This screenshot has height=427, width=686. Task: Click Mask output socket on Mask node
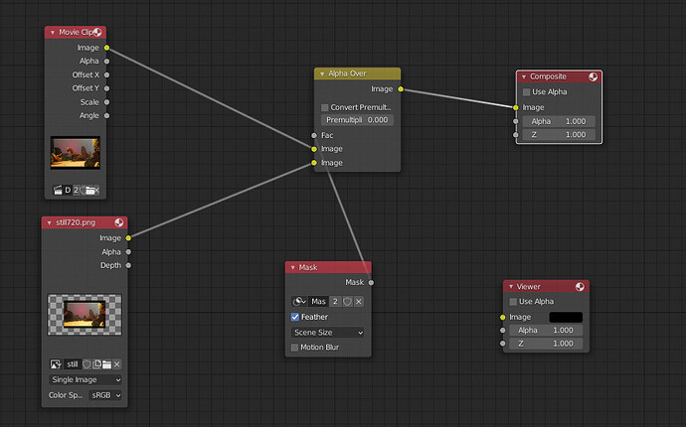coord(371,283)
